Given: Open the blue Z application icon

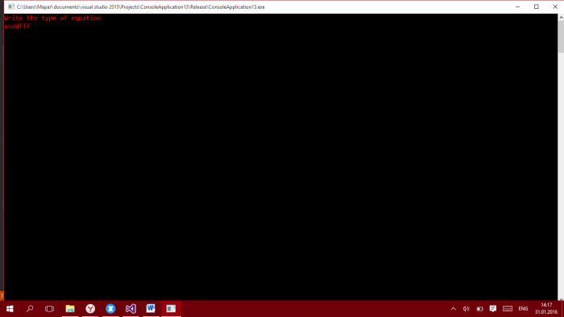Looking at the screenshot, I should (110, 309).
